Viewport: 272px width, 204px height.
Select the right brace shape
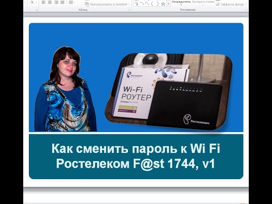click(158, 3)
